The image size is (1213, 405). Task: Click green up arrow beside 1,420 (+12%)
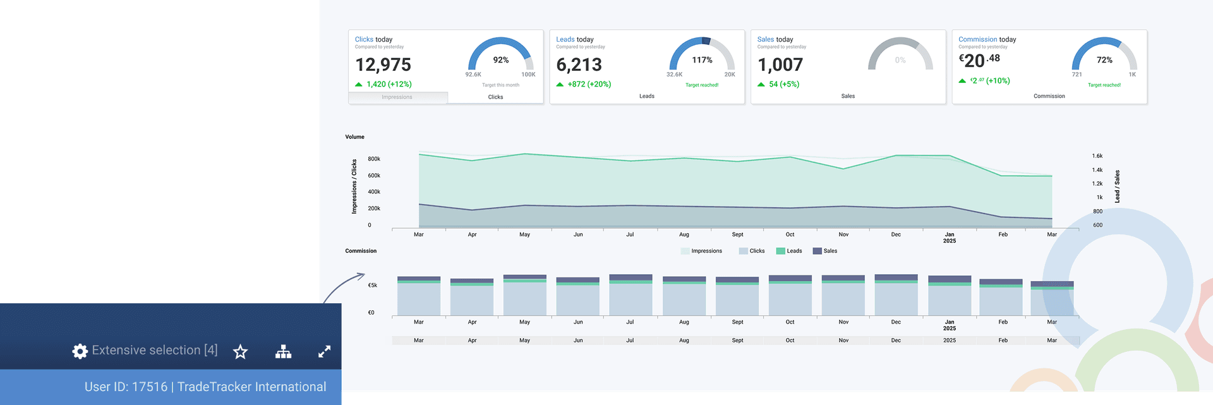[x=359, y=84]
